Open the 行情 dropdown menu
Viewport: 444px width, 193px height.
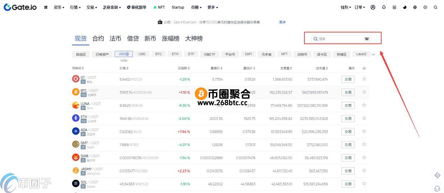[x=75, y=7]
